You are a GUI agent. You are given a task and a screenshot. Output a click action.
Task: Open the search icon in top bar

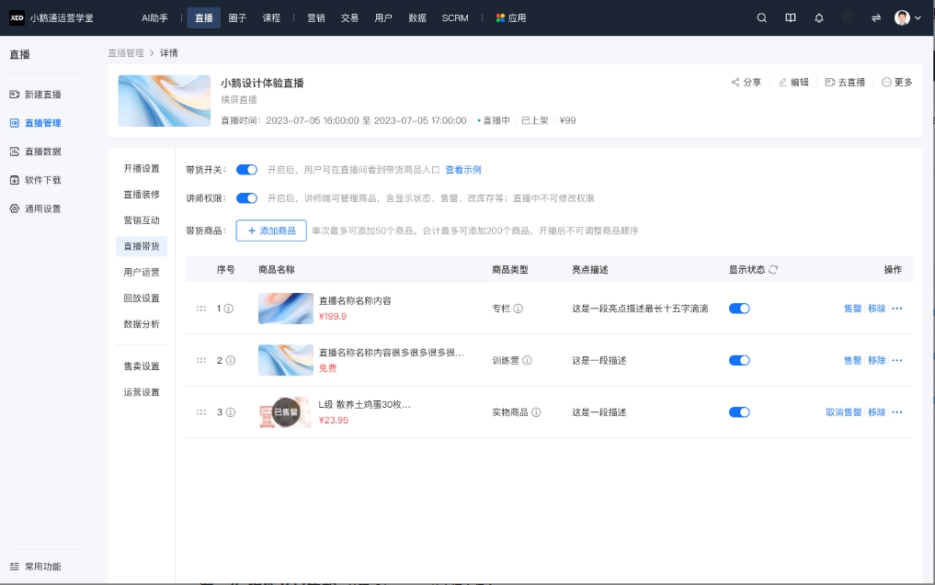coord(761,17)
